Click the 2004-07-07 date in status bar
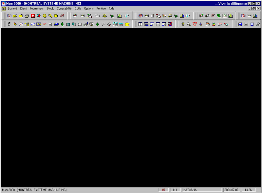The width and height of the screenshot is (262, 193). (x=231, y=190)
